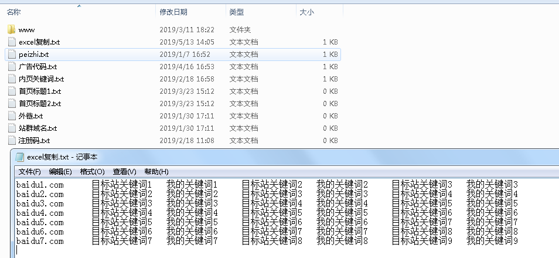Open the 文件(F) menu in Notepad
The width and height of the screenshot is (559, 258).
click(29, 172)
